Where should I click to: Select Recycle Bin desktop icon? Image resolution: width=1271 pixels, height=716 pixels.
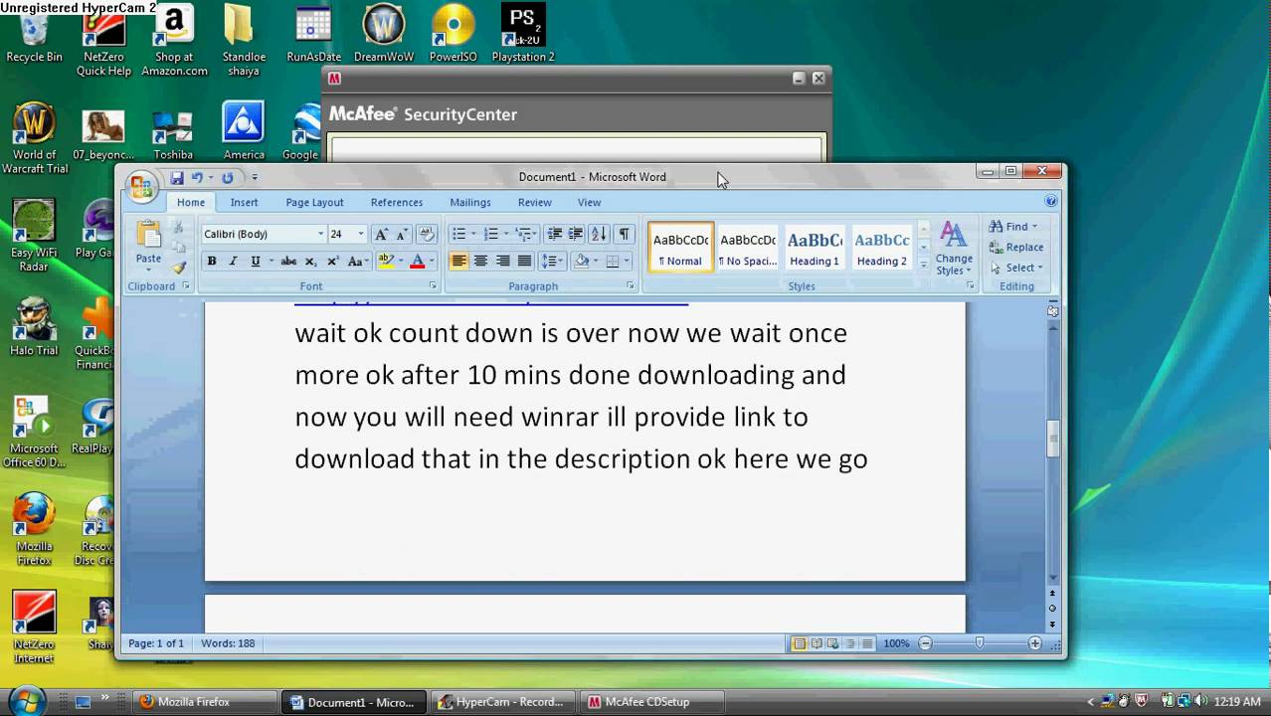point(34,35)
